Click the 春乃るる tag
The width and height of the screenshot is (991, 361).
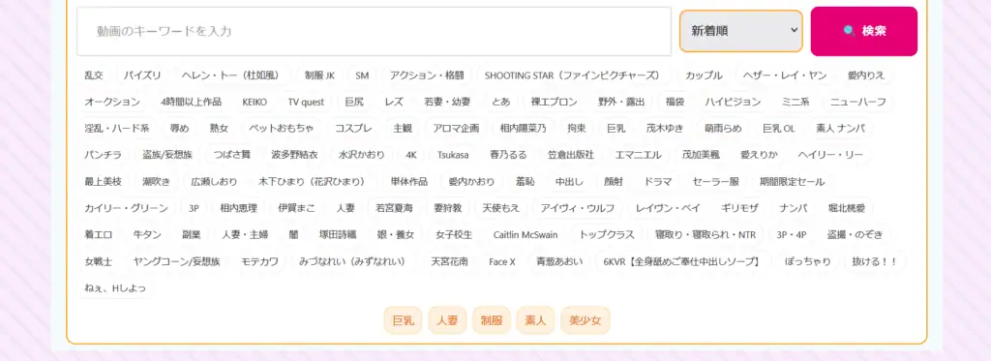(x=508, y=155)
